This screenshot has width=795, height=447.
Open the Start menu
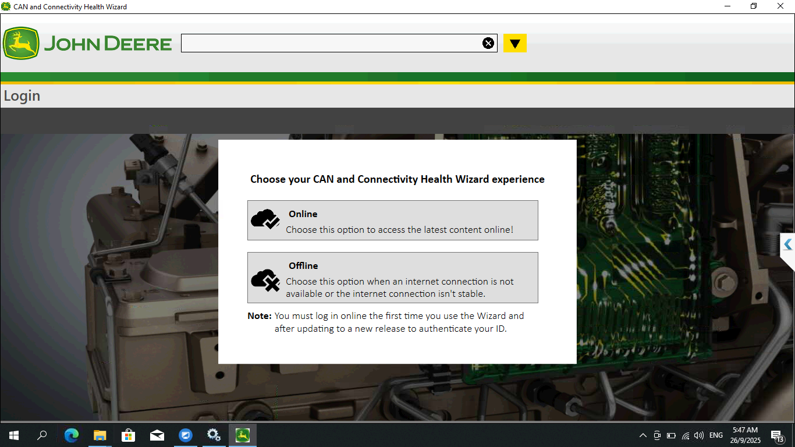13,435
